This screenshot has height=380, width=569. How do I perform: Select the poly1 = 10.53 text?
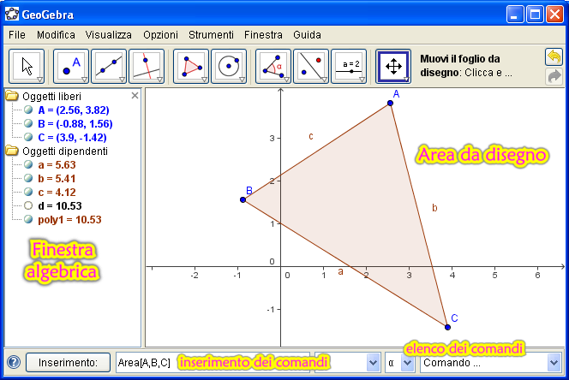click(69, 220)
